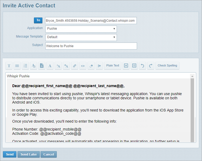
Task: Insert a numbered list
Action: click(25, 66)
